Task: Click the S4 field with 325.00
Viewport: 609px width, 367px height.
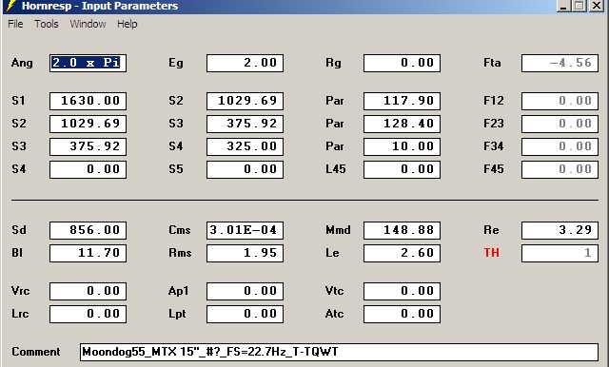Action: 246,147
